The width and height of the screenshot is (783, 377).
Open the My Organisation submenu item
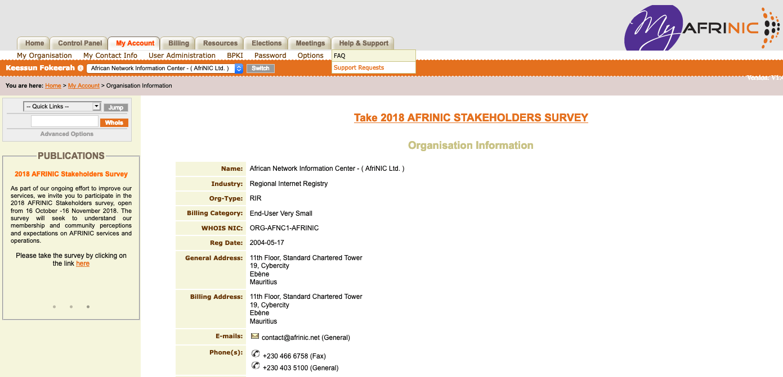click(x=44, y=56)
